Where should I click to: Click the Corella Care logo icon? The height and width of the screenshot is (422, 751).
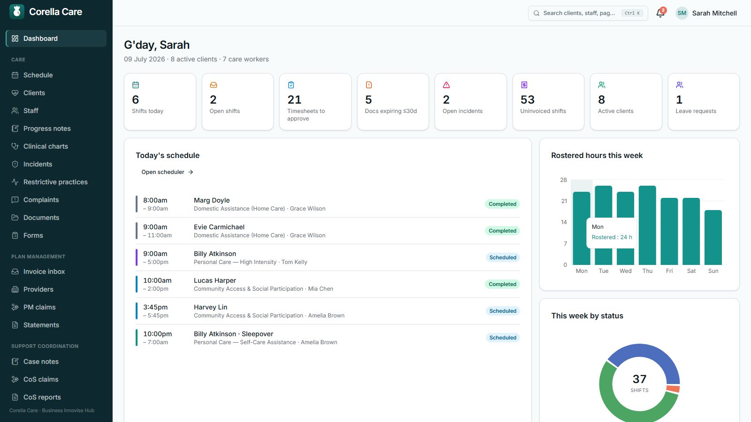(x=17, y=12)
